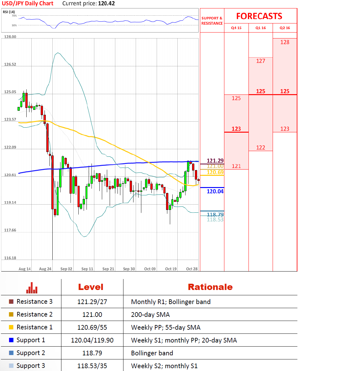The image size is (361, 371).
Task: Click the RSI (14) indicator label
Action: [x=9, y=12]
